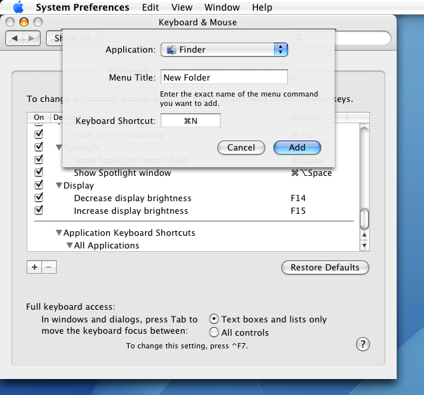Viewport: 424px width, 395px height.
Task: Collapse the Display group triangle
Action: [x=59, y=186]
